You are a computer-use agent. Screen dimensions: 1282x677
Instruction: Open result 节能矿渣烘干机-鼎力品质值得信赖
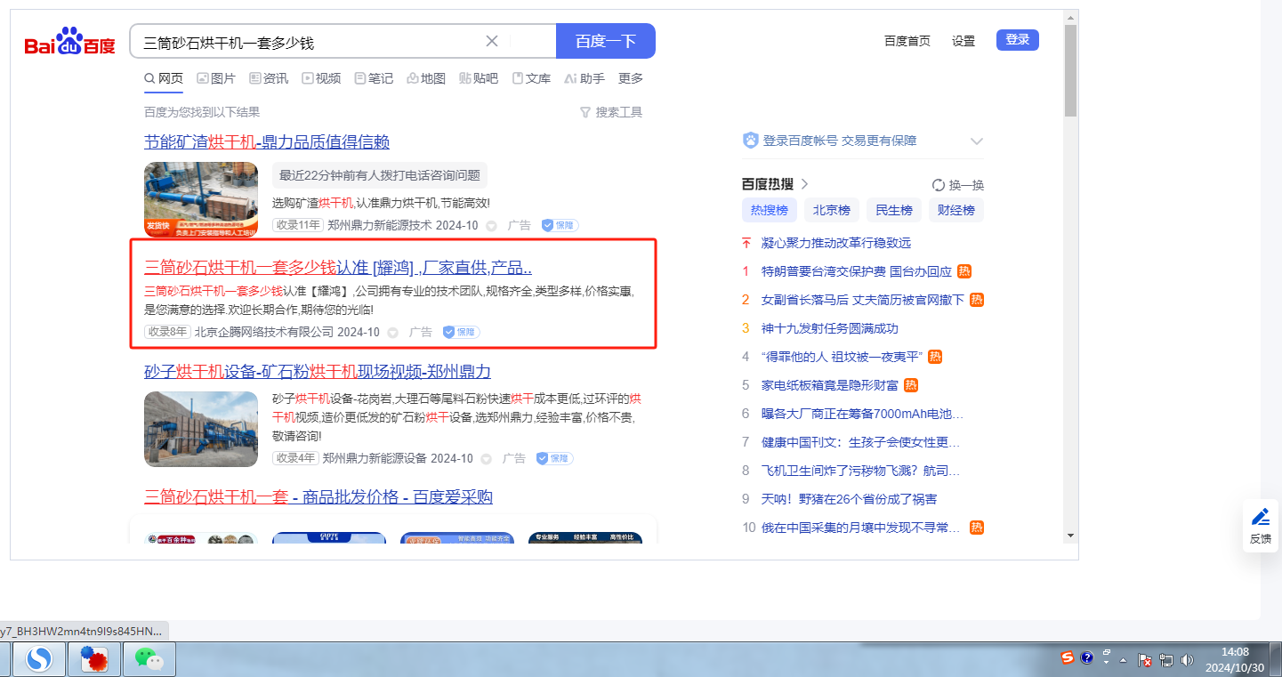pos(267,142)
